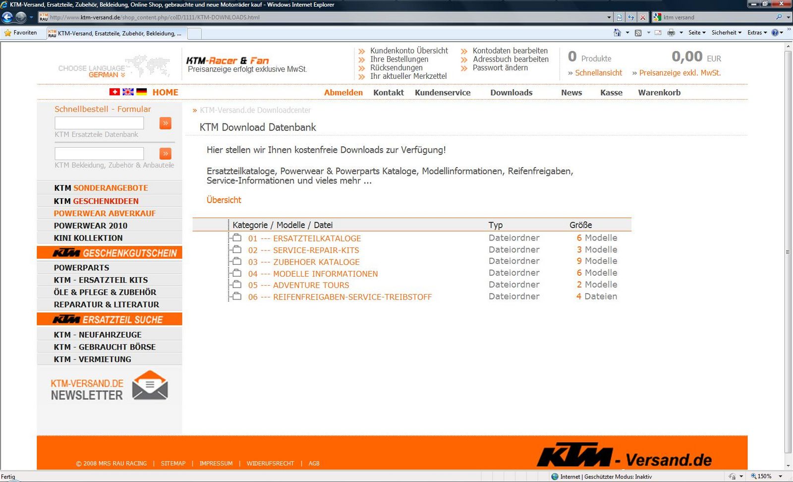
Task: Click the browser Back arrow button
Action: (7, 17)
